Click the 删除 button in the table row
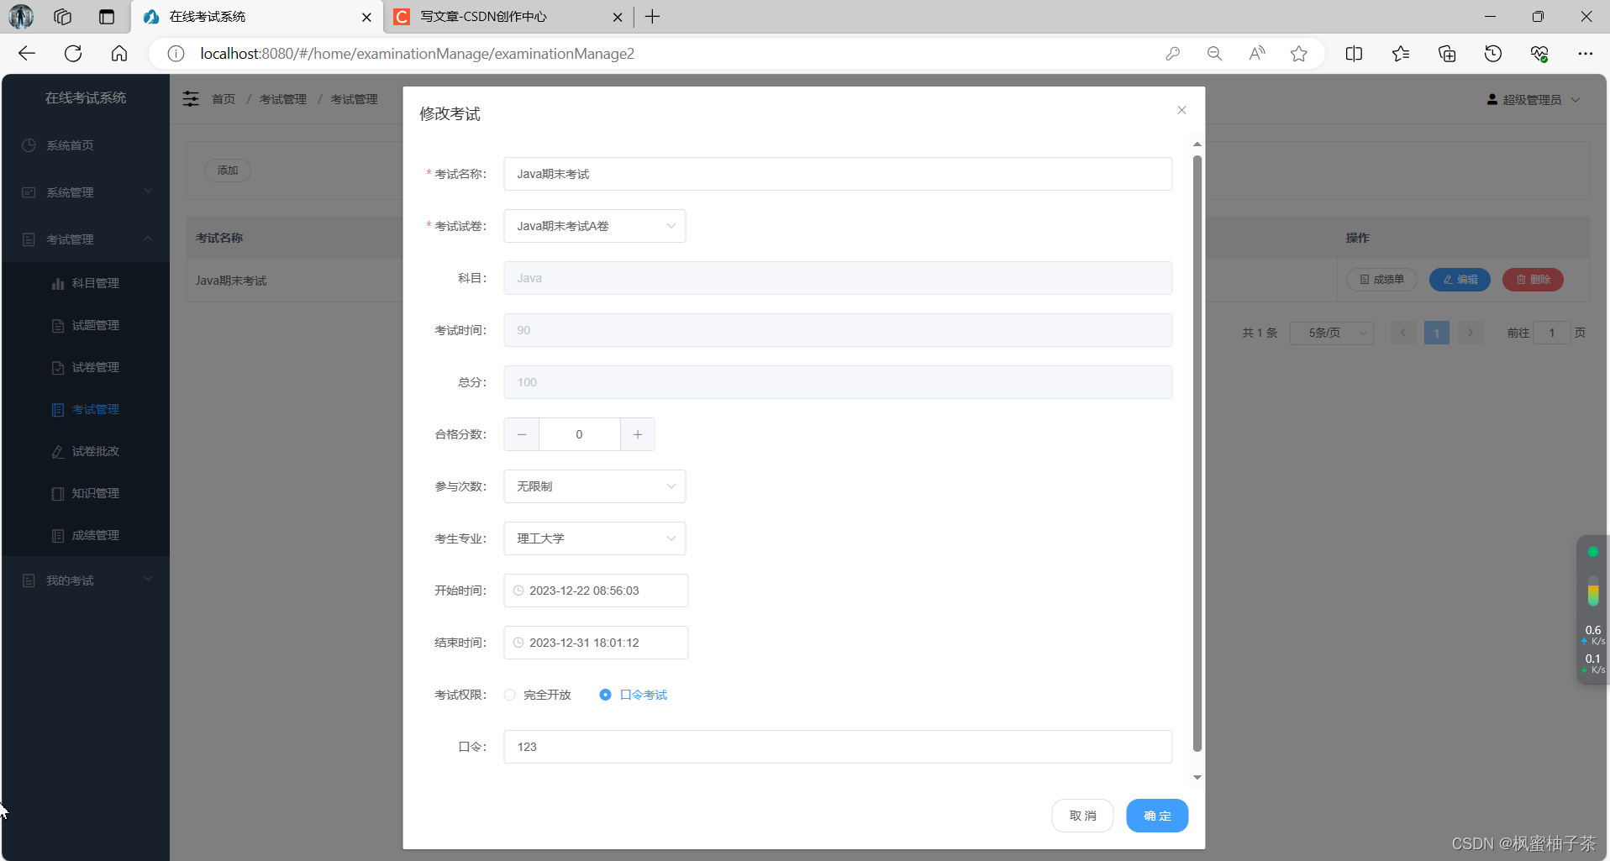The image size is (1610, 861). (1532, 280)
